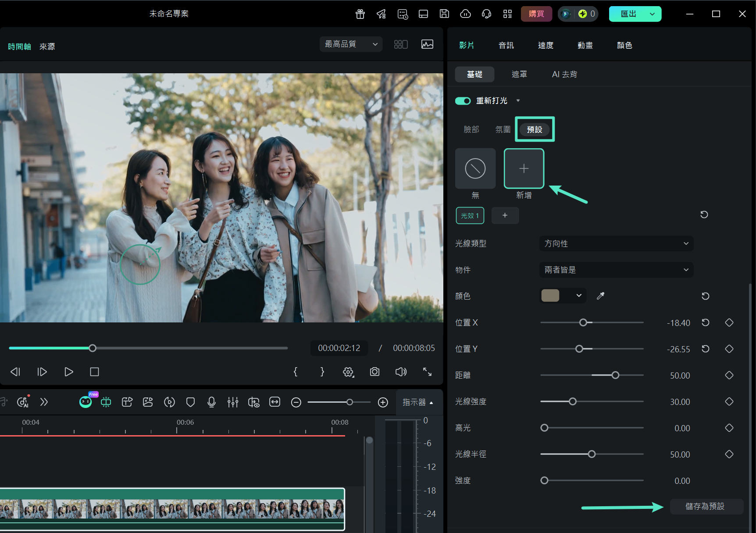Expand the 物件 dropdown showing 兩者皆是

[616, 270]
